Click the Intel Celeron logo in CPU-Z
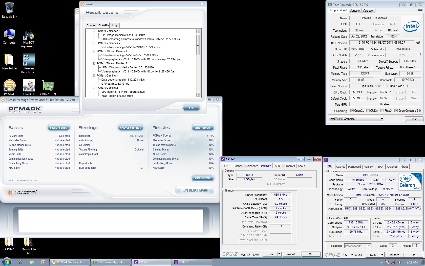The height and width of the screenshot is (266, 425). (x=410, y=181)
